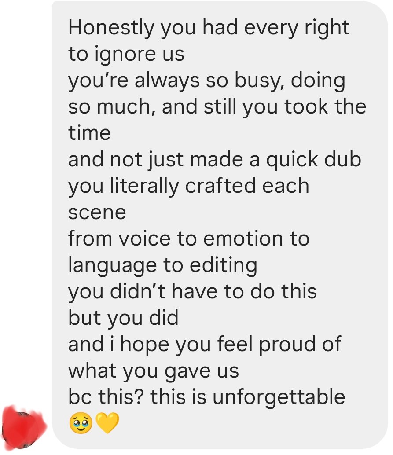Screen dimensions: 393x455
Task: Click 'from voice to emotion to' text
Action: tap(189, 239)
